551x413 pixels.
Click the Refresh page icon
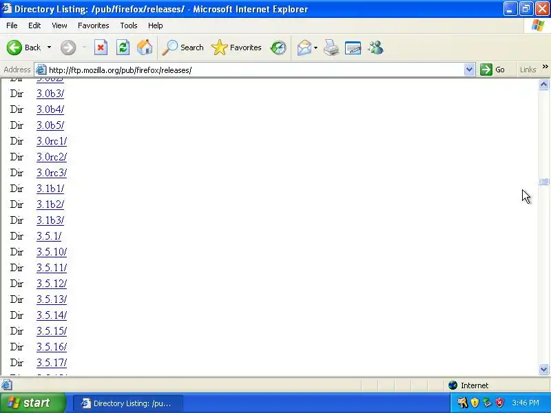coord(123,47)
